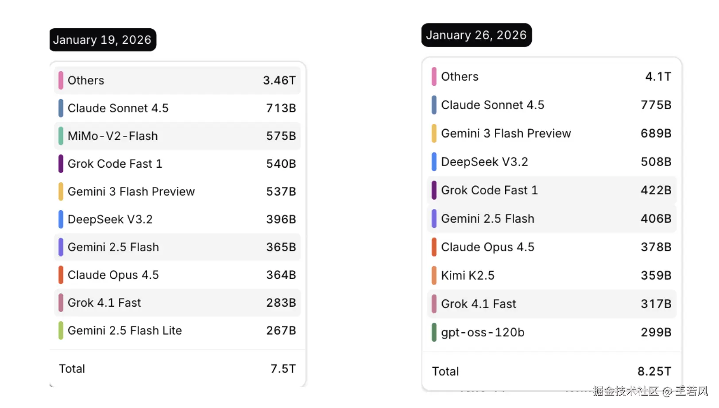Select the January 26, 2026 date label
The width and height of the screenshot is (719, 408).
pyautogui.click(x=476, y=35)
